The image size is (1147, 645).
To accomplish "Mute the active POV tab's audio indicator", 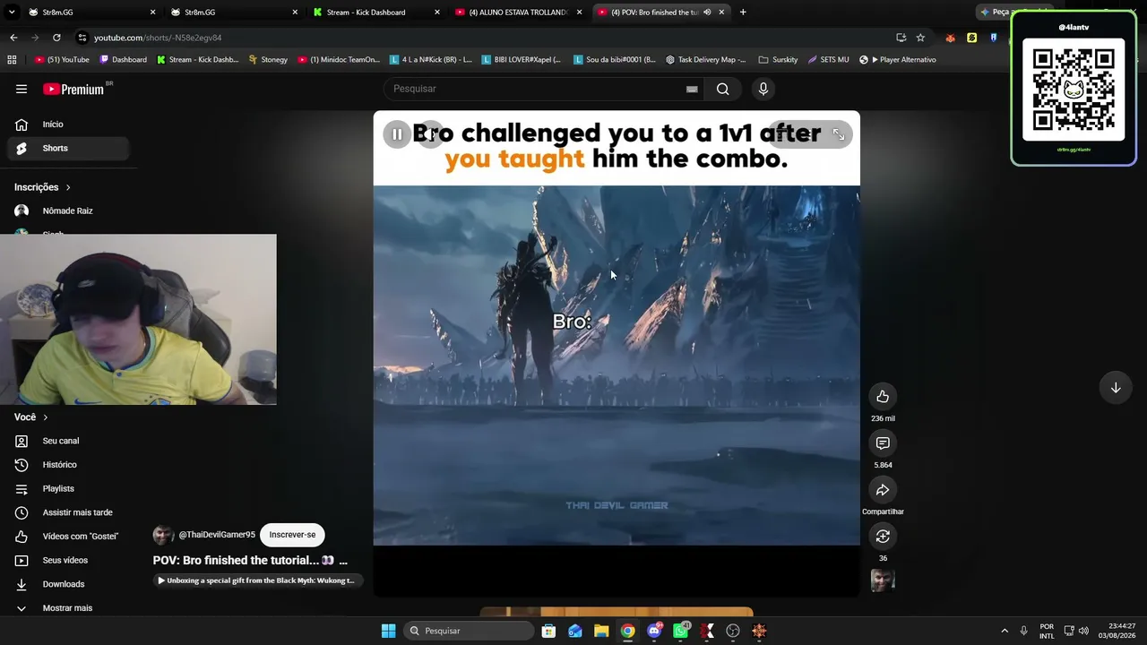I will pos(707,13).
